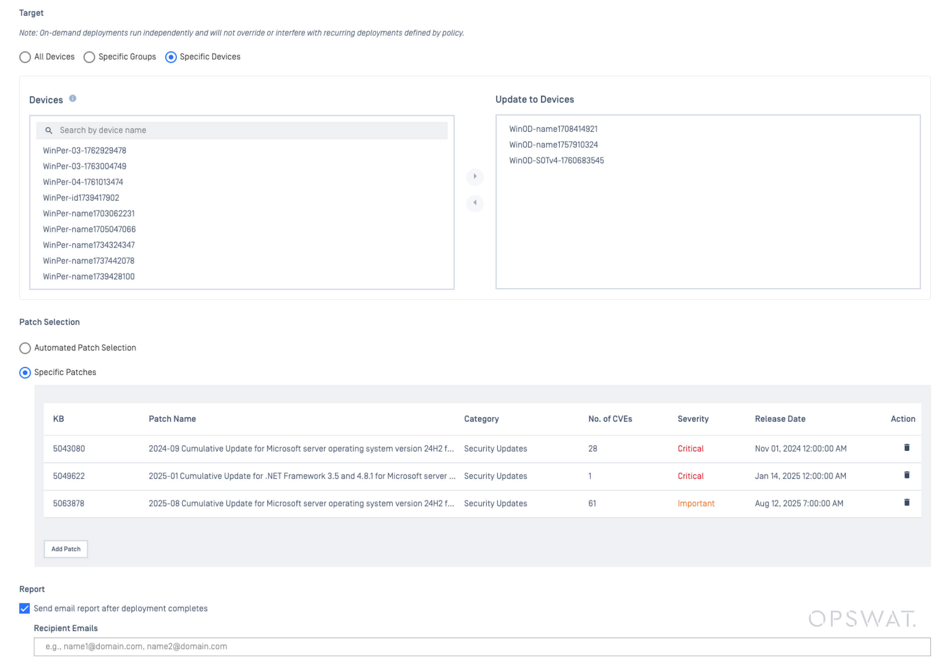Click the search magnifier icon in Devices
The width and height of the screenshot is (942, 672).
pos(49,131)
